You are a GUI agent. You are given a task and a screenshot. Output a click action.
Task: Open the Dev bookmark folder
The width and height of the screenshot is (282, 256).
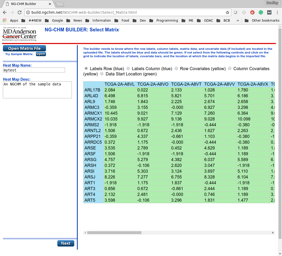pos(139,21)
